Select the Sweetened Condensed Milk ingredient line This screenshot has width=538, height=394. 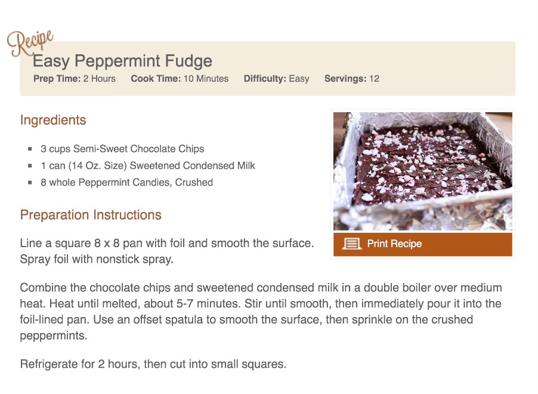(x=148, y=166)
